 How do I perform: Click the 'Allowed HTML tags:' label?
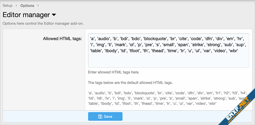click(63, 38)
